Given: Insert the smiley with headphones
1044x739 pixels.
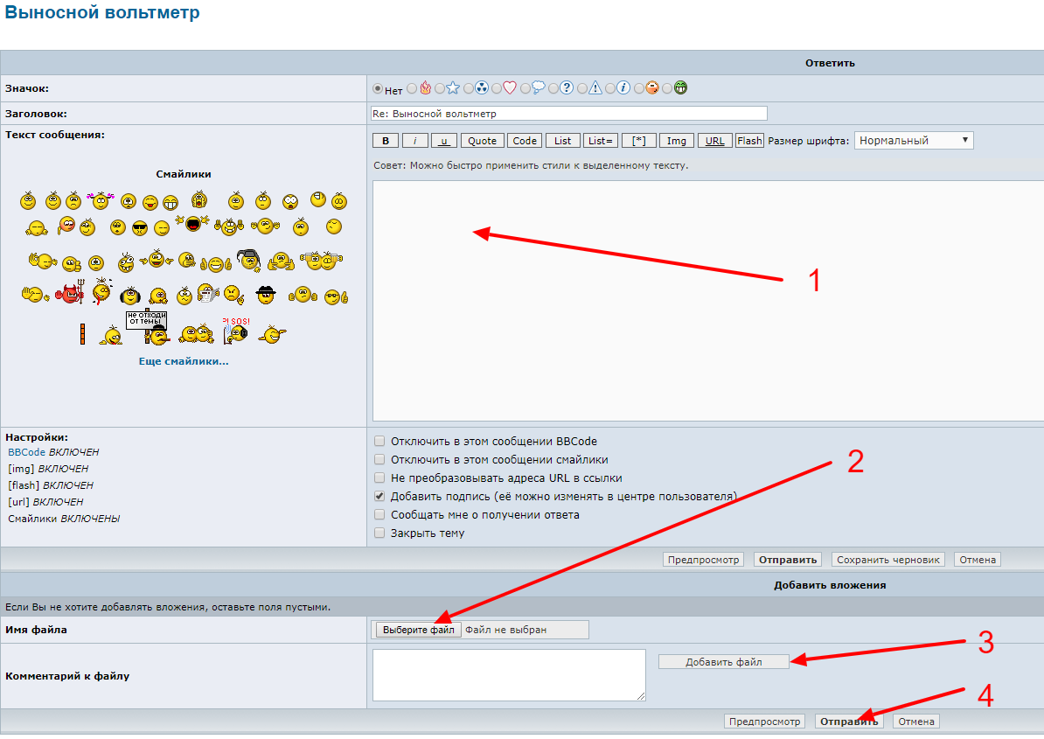Looking at the screenshot, I should [x=130, y=296].
